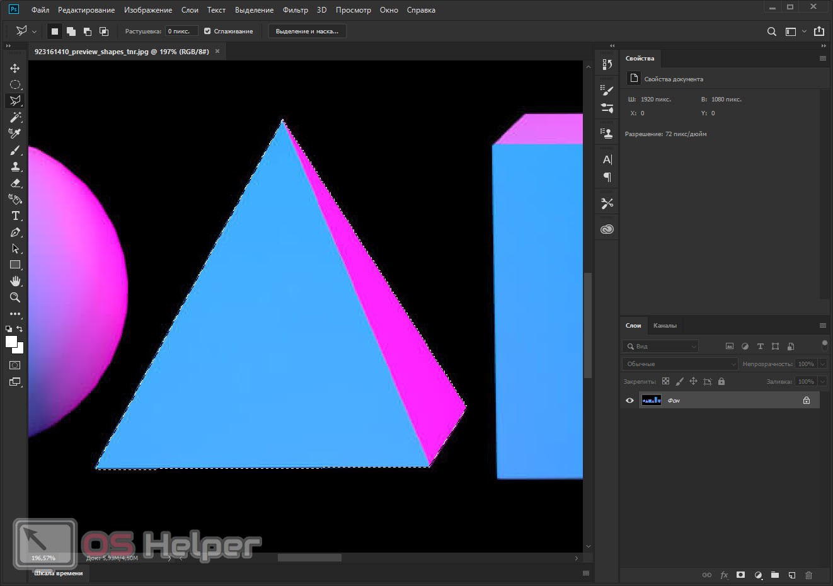Screen dimensions: 833x586
Task: Open the Clone Source panel icon
Action: [607, 133]
